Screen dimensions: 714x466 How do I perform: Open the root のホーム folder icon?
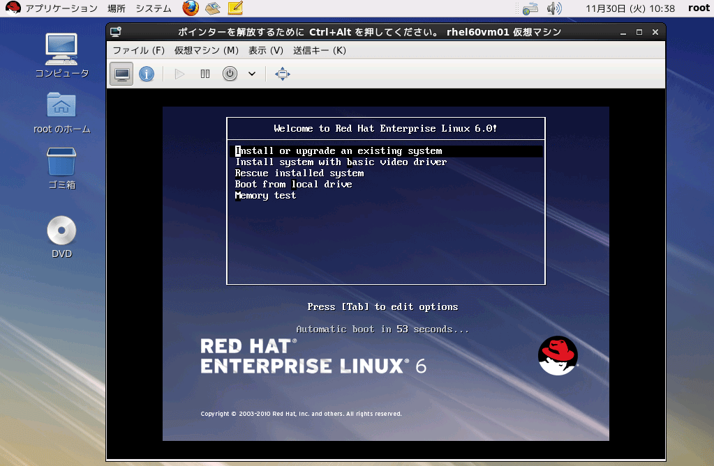pyautogui.click(x=61, y=112)
